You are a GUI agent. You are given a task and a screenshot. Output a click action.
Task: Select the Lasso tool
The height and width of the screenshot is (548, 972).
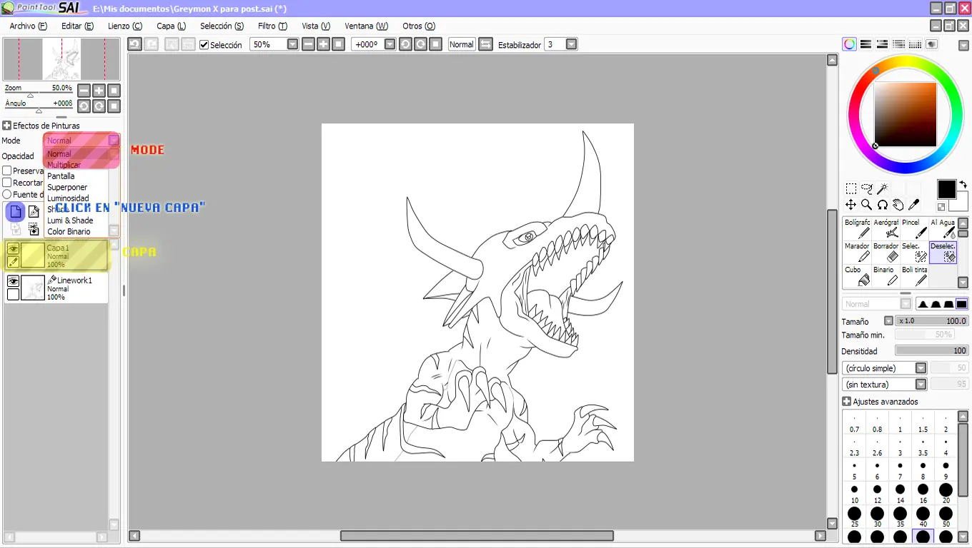pyautogui.click(x=866, y=189)
